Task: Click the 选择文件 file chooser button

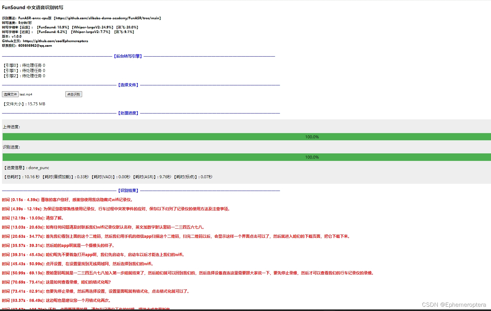Action: click(x=10, y=94)
